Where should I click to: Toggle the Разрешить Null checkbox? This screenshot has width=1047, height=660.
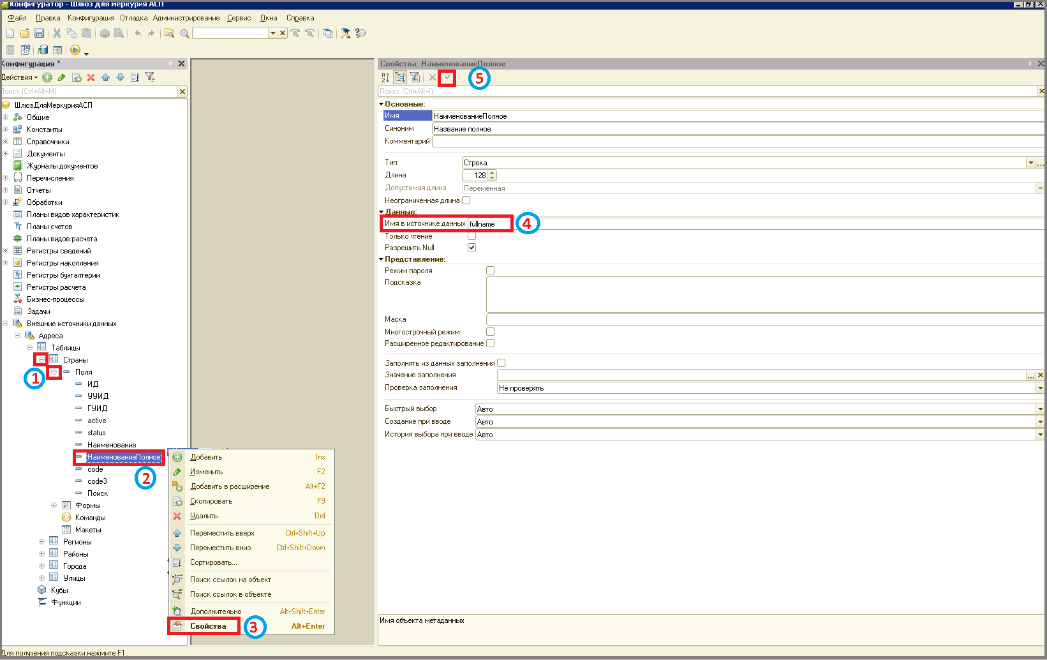click(472, 248)
